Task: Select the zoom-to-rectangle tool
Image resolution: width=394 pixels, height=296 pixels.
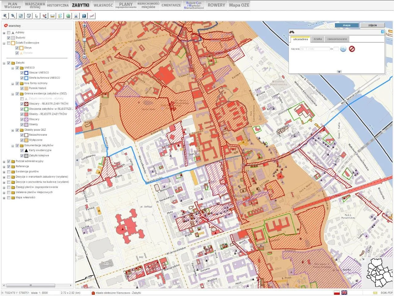Action: pos(29,16)
